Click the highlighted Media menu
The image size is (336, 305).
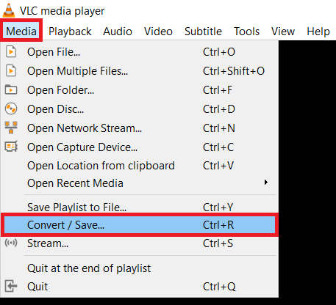(21, 32)
